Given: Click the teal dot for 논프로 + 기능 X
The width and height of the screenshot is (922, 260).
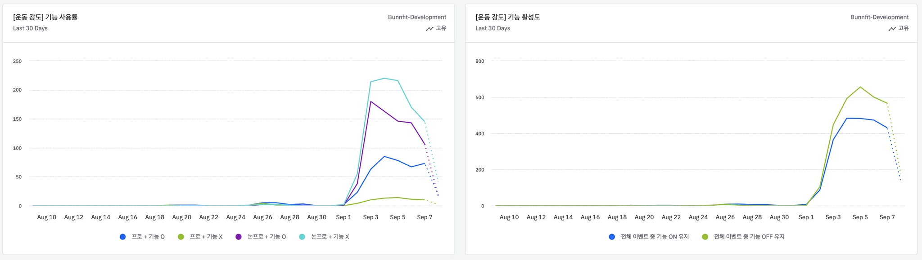Looking at the screenshot, I should coord(302,237).
